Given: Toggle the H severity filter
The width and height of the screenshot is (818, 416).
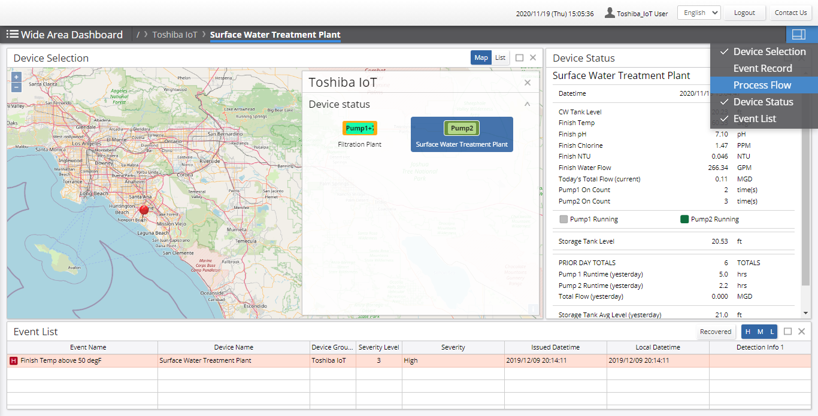Looking at the screenshot, I should pos(748,332).
